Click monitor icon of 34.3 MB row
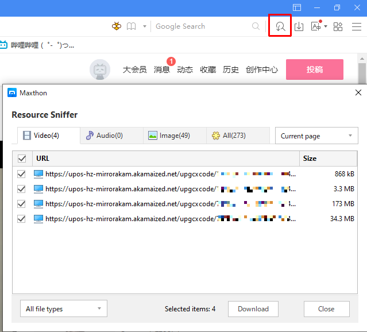Image resolution: width=367 pixels, height=332 pixels. [38, 219]
